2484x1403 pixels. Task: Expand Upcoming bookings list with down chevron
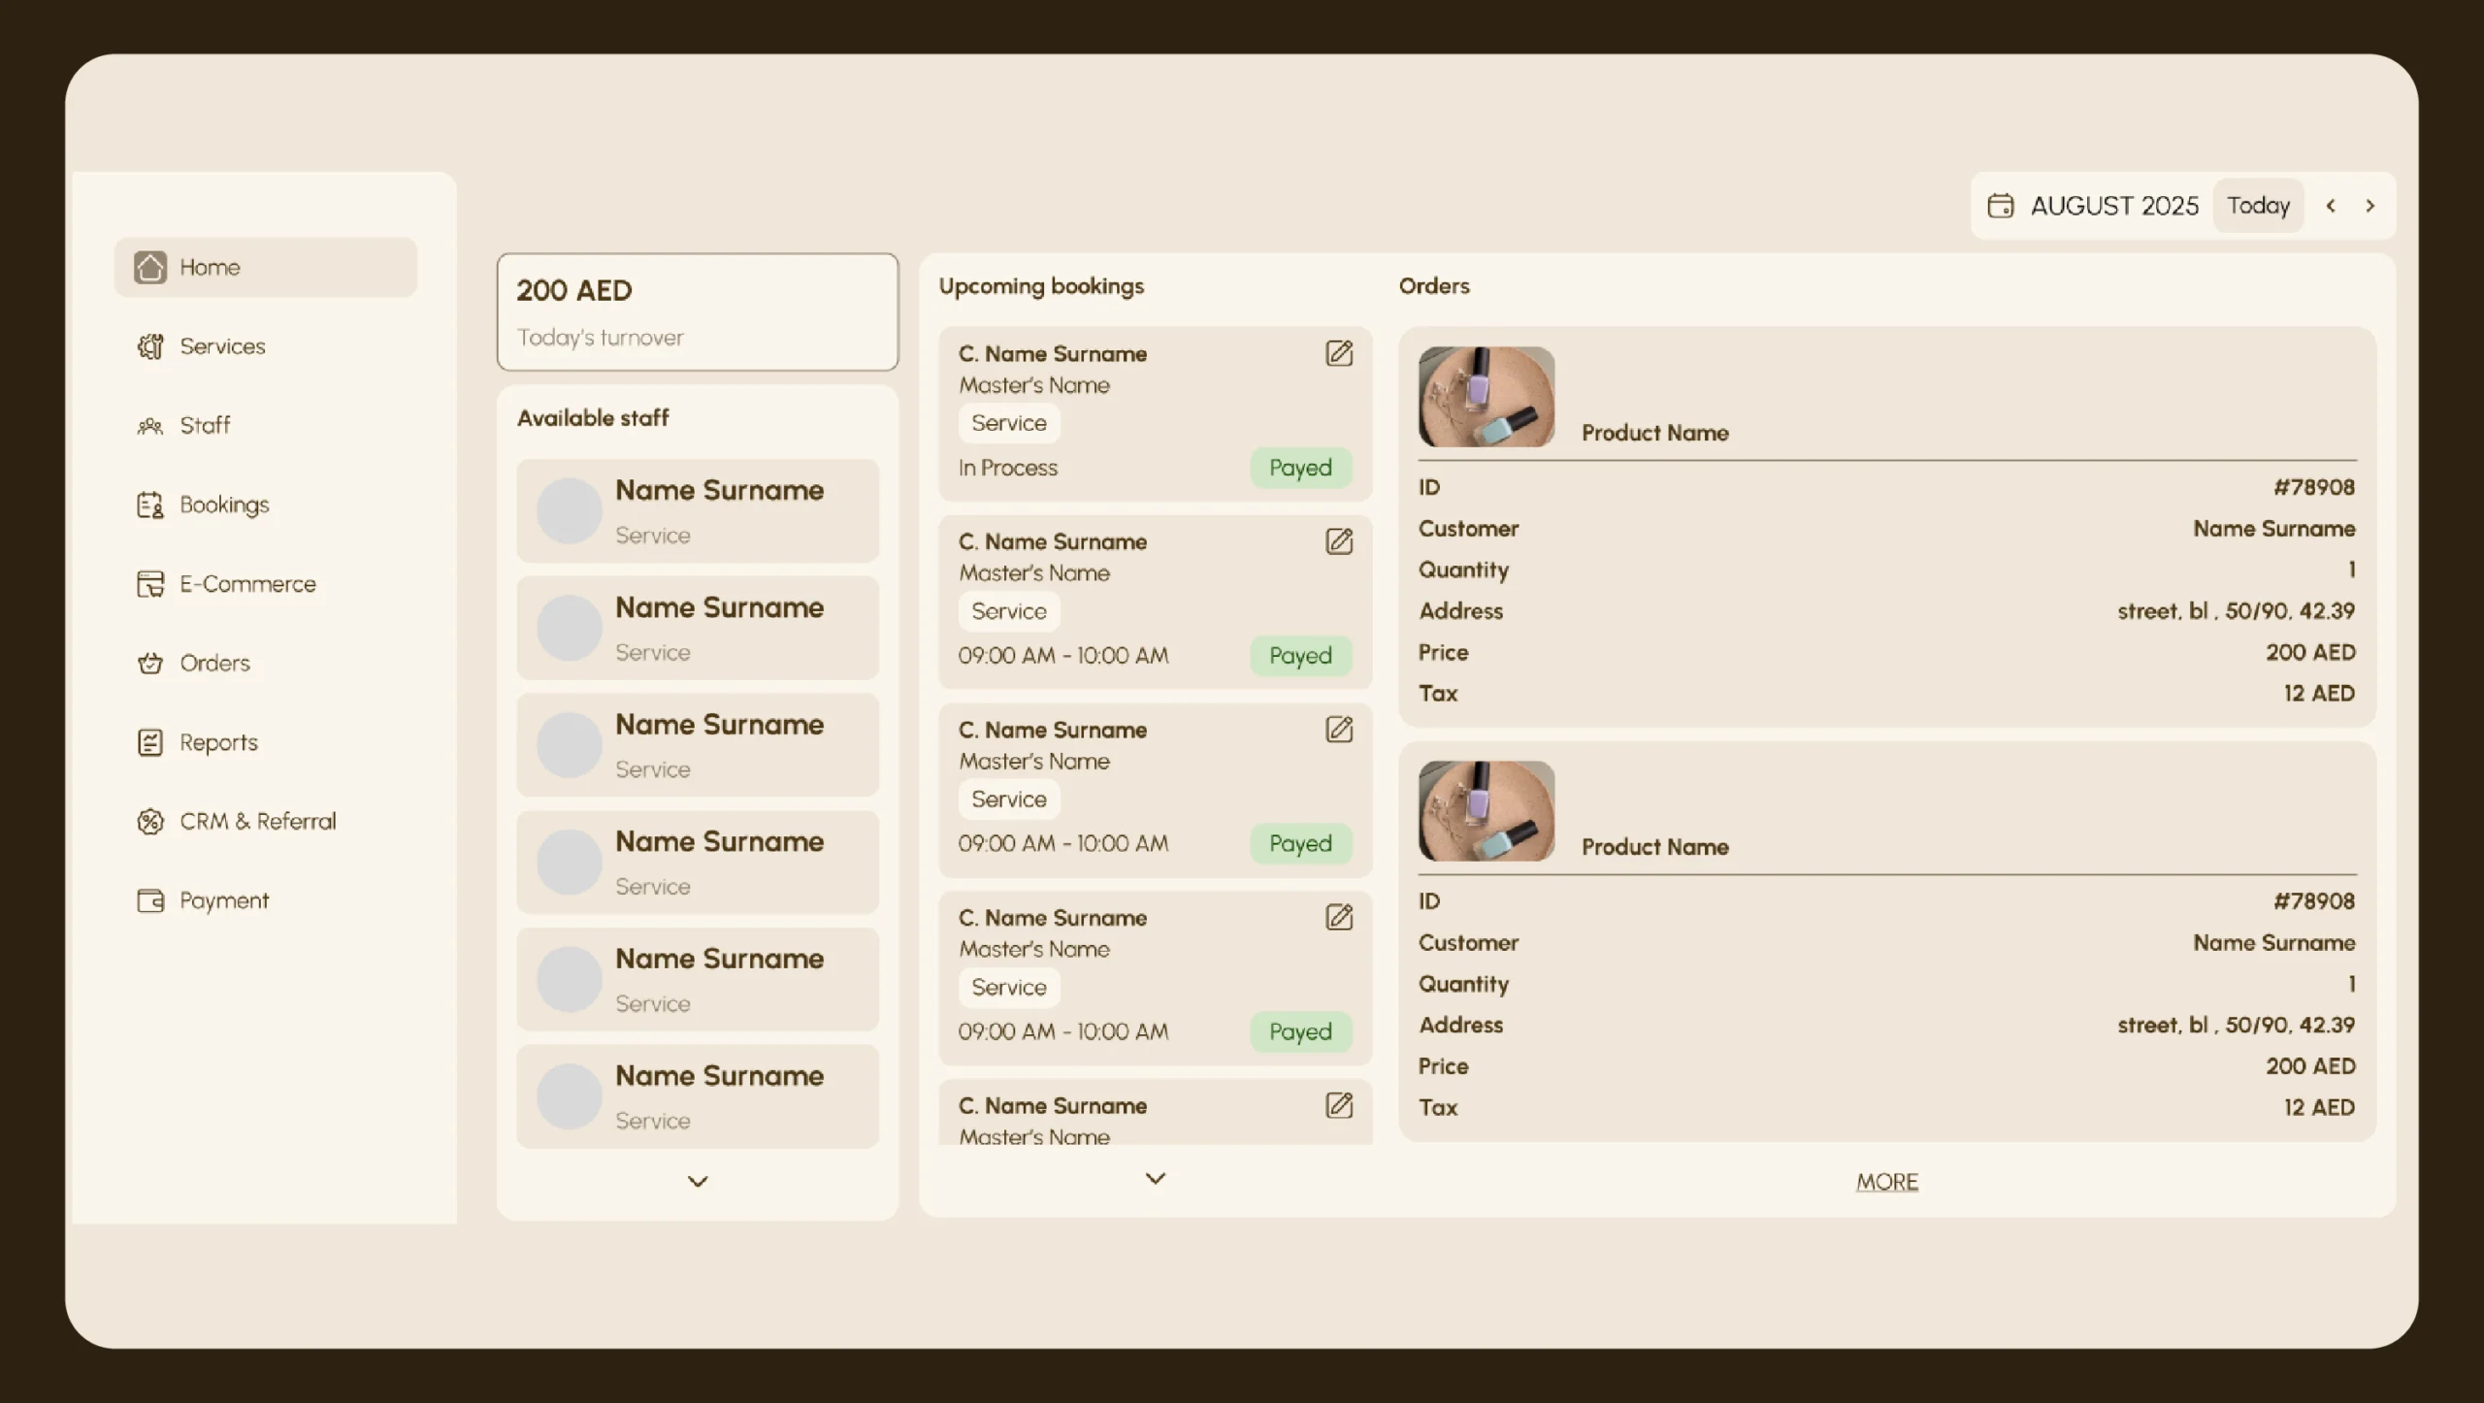click(1155, 1179)
